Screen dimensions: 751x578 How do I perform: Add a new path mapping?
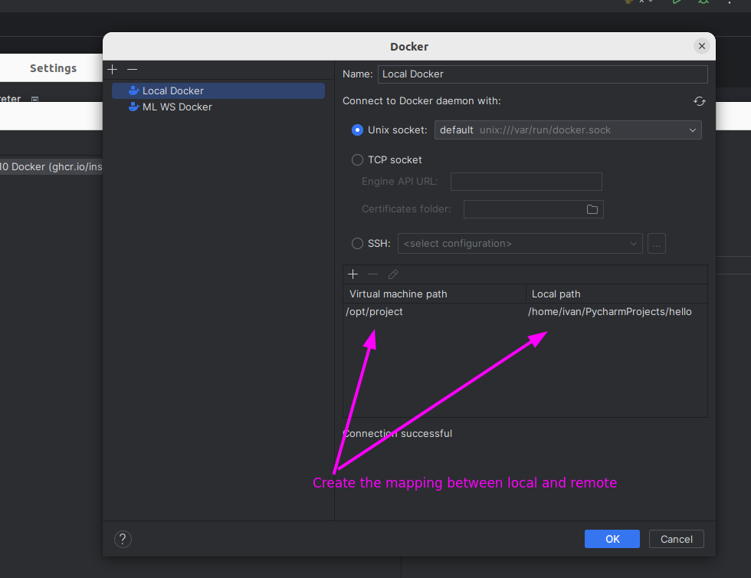click(x=353, y=274)
